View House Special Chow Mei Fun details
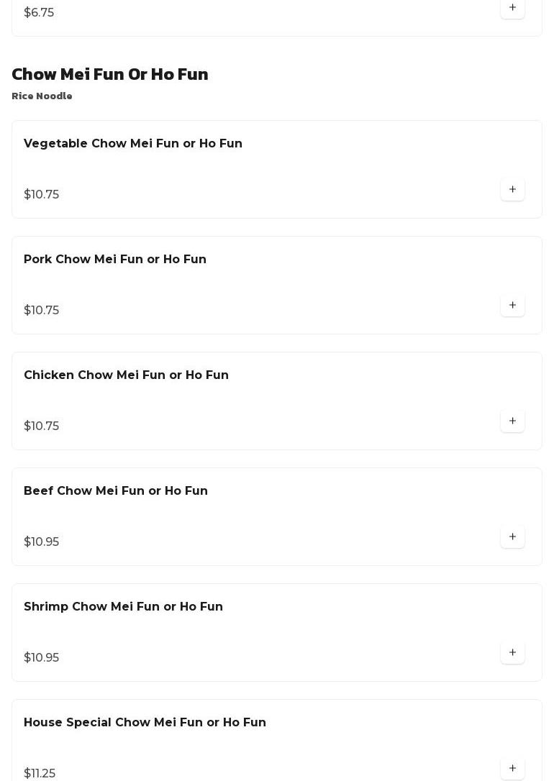This screenshot has height=781, width=554. click(145, 723)
